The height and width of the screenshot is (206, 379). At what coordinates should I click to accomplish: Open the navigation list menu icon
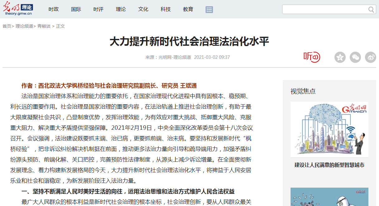[x=209, y=10]
